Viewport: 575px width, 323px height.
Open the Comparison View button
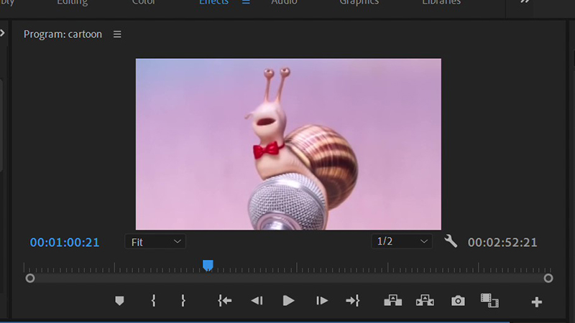tap(489, 301)
